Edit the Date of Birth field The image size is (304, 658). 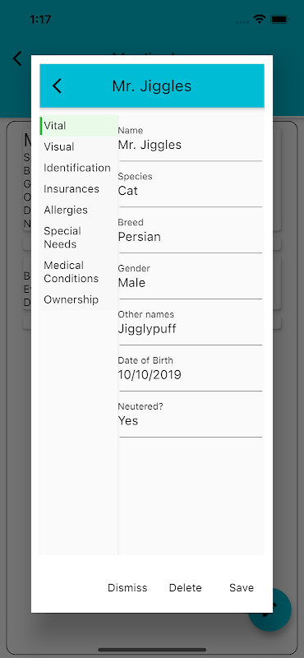click(191, 369)
